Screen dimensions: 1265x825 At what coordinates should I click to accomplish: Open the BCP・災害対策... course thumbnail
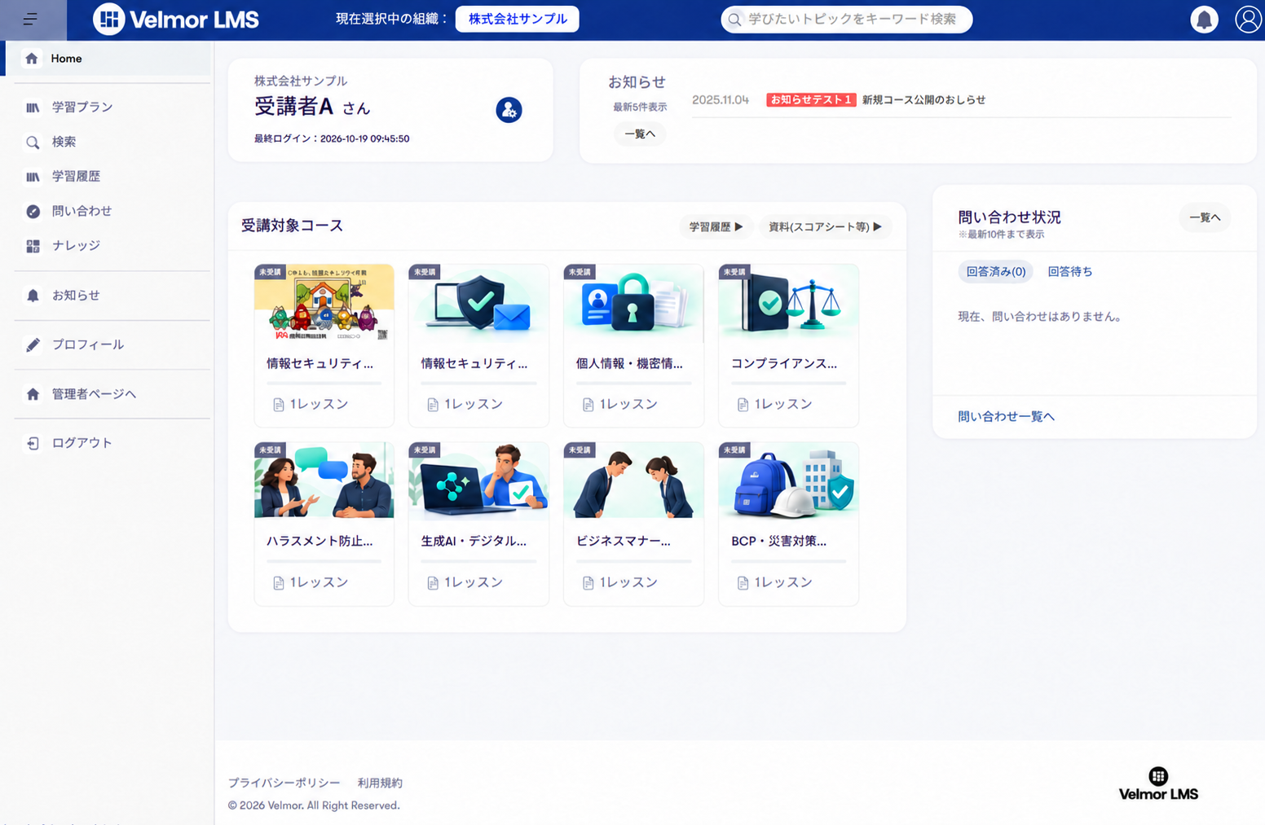point(788,481)
